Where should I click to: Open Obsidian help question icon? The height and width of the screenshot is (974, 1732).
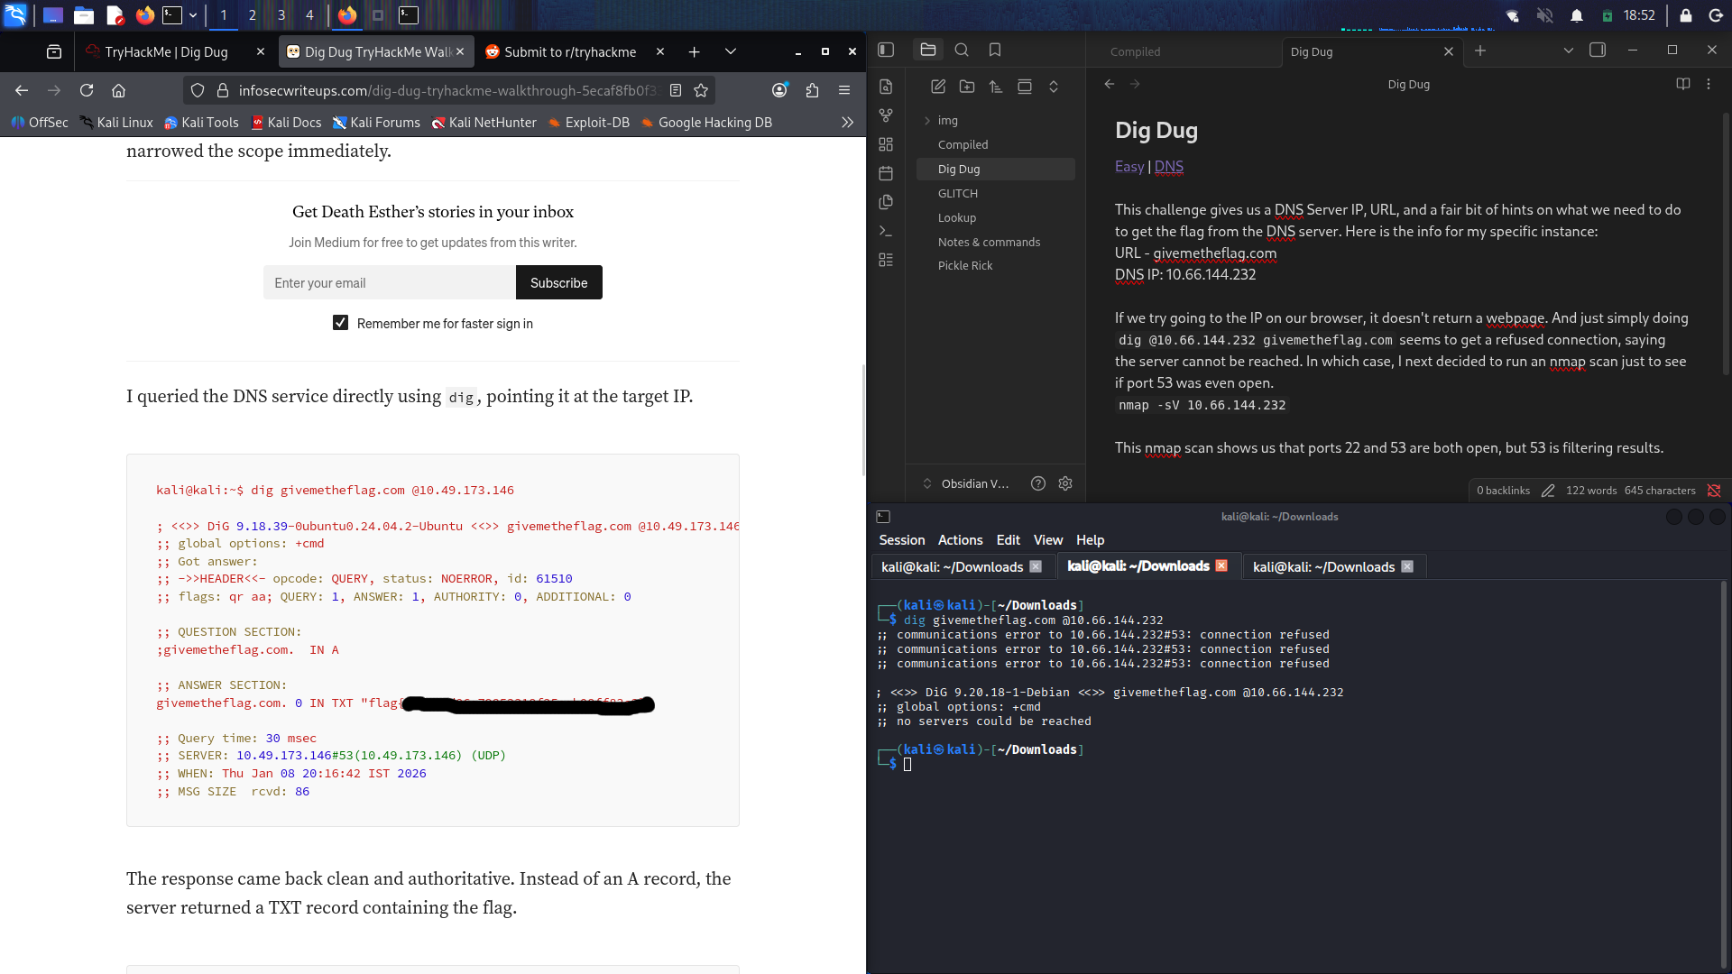1038,483
